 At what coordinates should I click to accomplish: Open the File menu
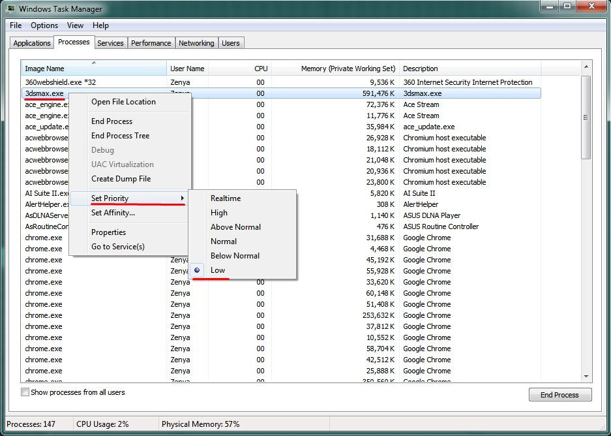[x=16, y=25]
